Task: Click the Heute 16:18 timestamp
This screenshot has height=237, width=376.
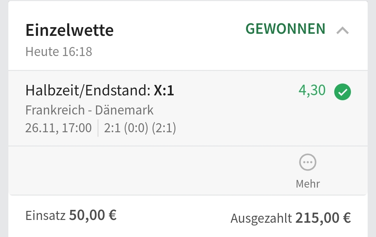Action: [x=58, y=52]
